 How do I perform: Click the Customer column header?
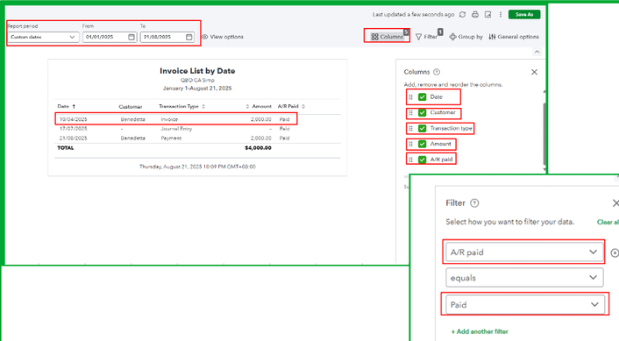(x=131, y=107)
